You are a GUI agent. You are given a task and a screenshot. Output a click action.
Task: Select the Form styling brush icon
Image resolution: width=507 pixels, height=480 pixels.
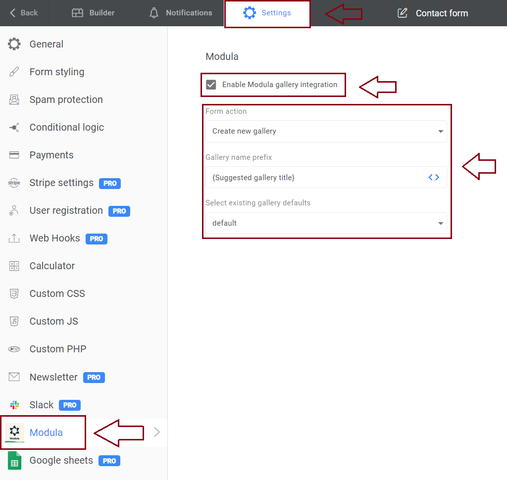coord(14,72)
